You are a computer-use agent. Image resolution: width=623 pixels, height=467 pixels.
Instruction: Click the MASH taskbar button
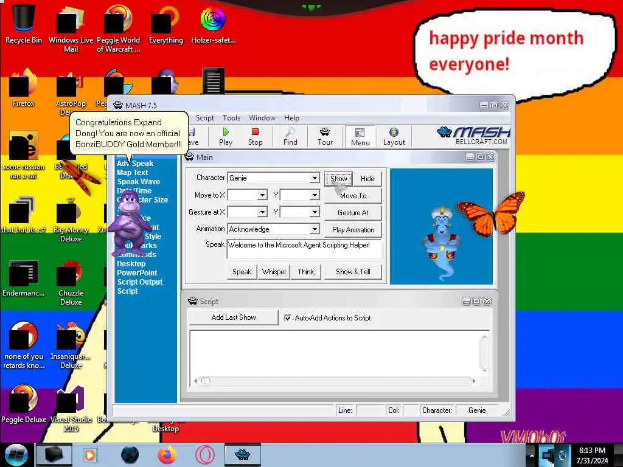[x=242, y=455]
